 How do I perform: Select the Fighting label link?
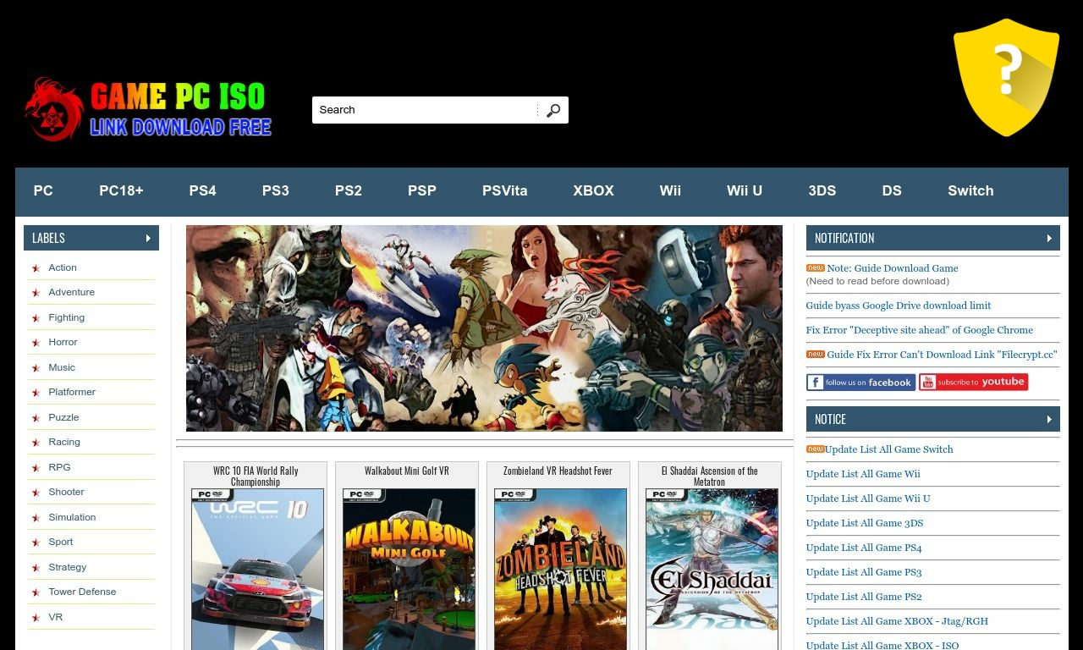[66, 317]
